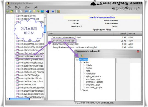Screen dimensions: 148x107
Task: Click the blue speech bubble messages icon
Action: coord(26,11)
